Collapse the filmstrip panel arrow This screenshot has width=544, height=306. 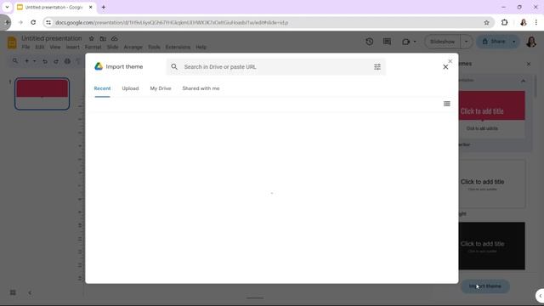coord(30,292)
